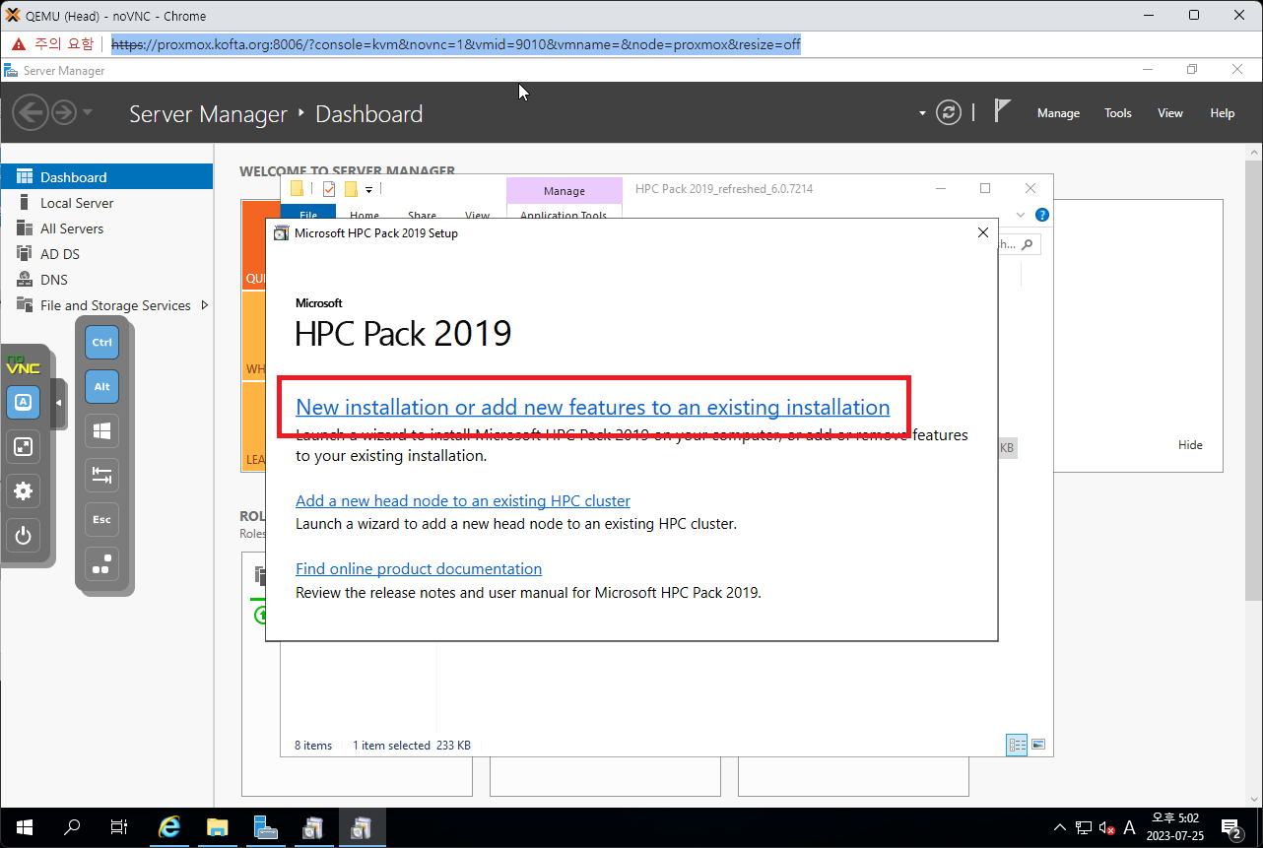Open the noVNC settings gear
This screenshot has width=1263, height=848.
click(x=24, y=490)
